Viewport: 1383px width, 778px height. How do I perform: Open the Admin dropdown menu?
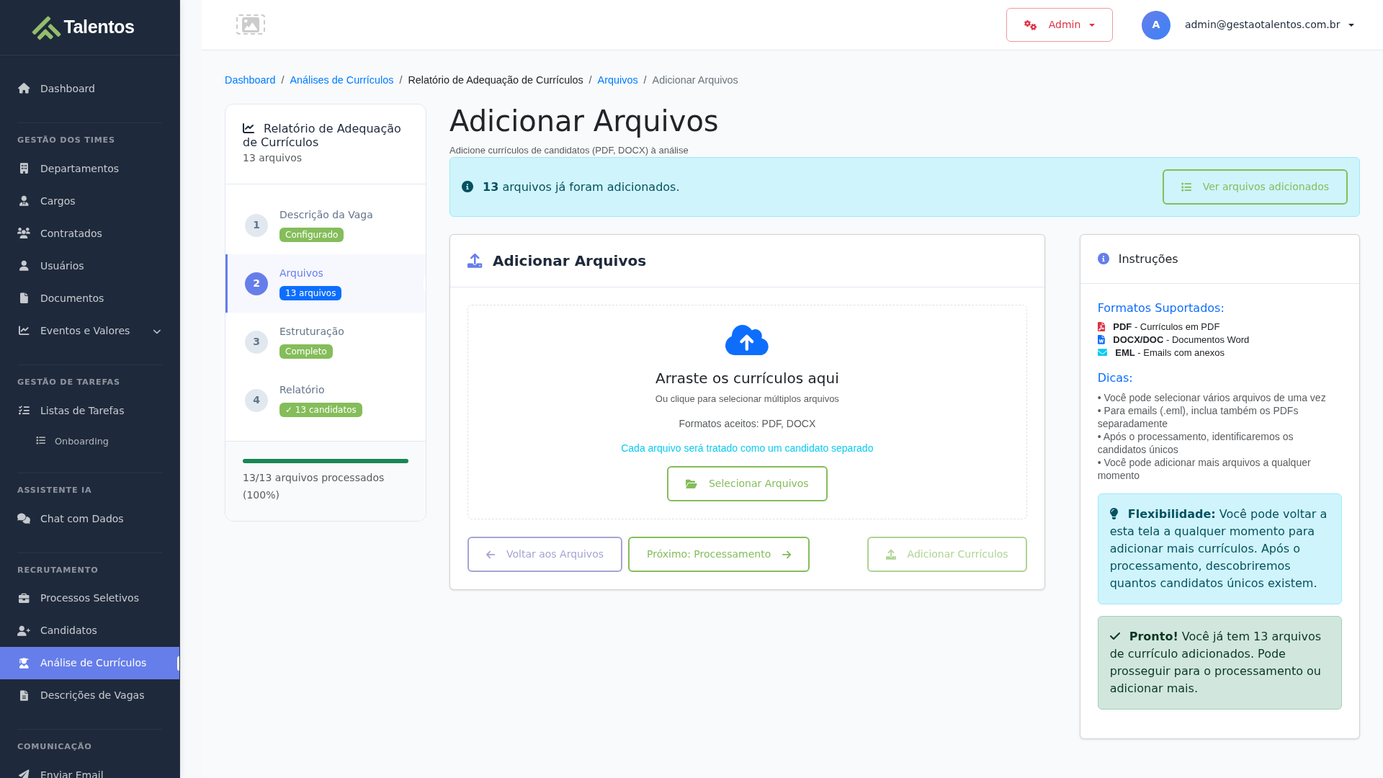[1059, 25]
